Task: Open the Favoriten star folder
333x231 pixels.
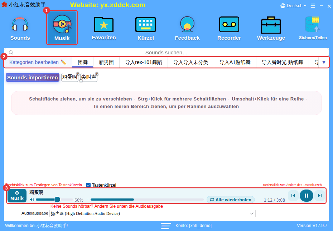Action: point(103,29)
